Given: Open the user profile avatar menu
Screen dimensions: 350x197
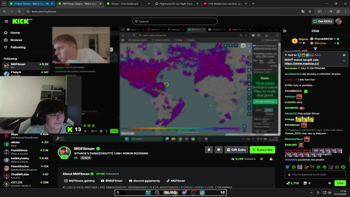Looking at the screenshot, I should coord(339,21).
